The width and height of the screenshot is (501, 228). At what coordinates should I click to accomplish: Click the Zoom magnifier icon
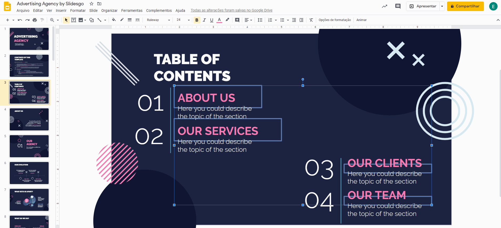pyautogui.click(x=52, y=20)
